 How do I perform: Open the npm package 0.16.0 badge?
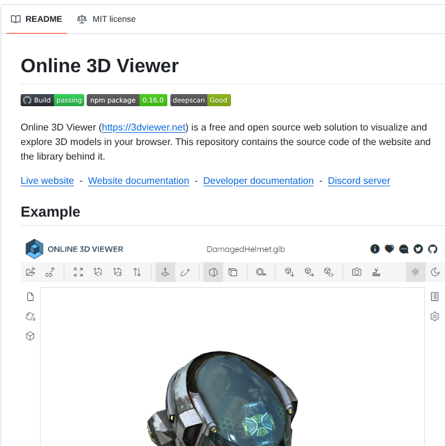127,100
